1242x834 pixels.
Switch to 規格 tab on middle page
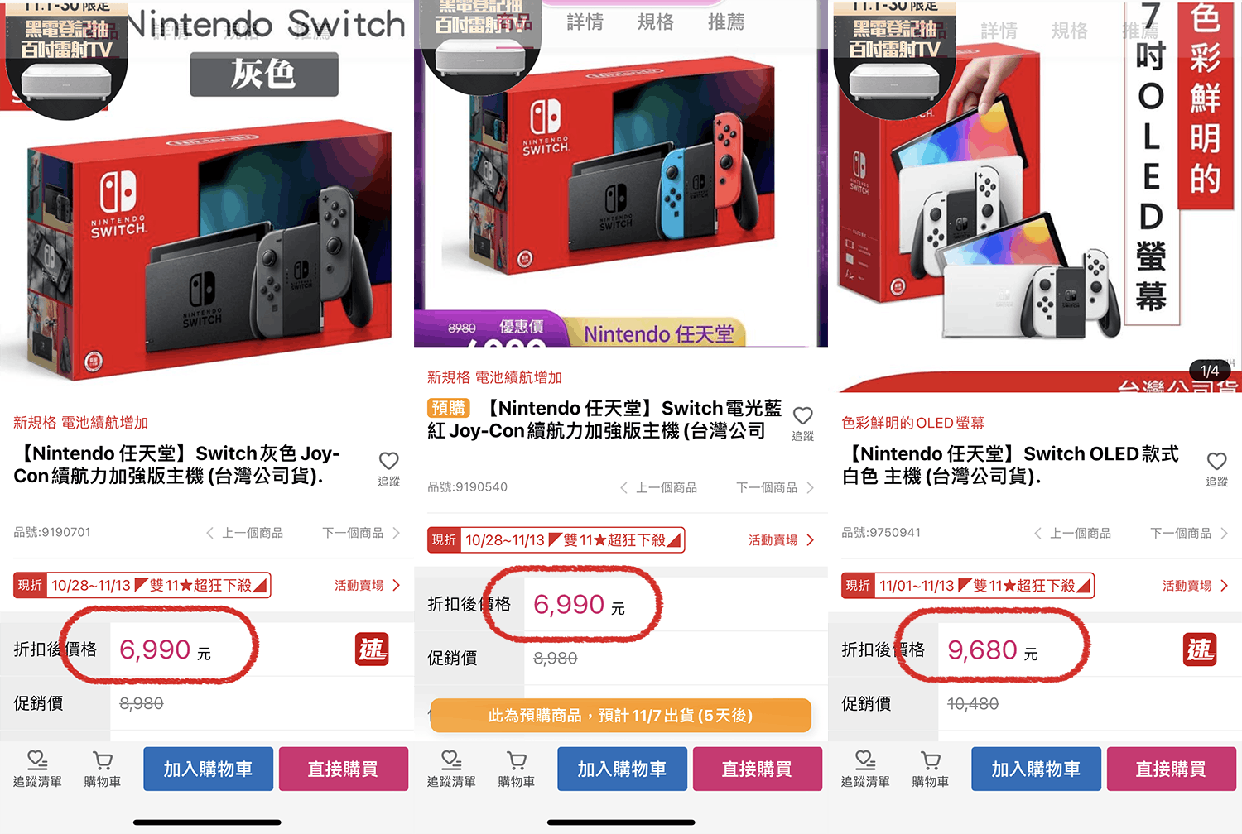655,22
